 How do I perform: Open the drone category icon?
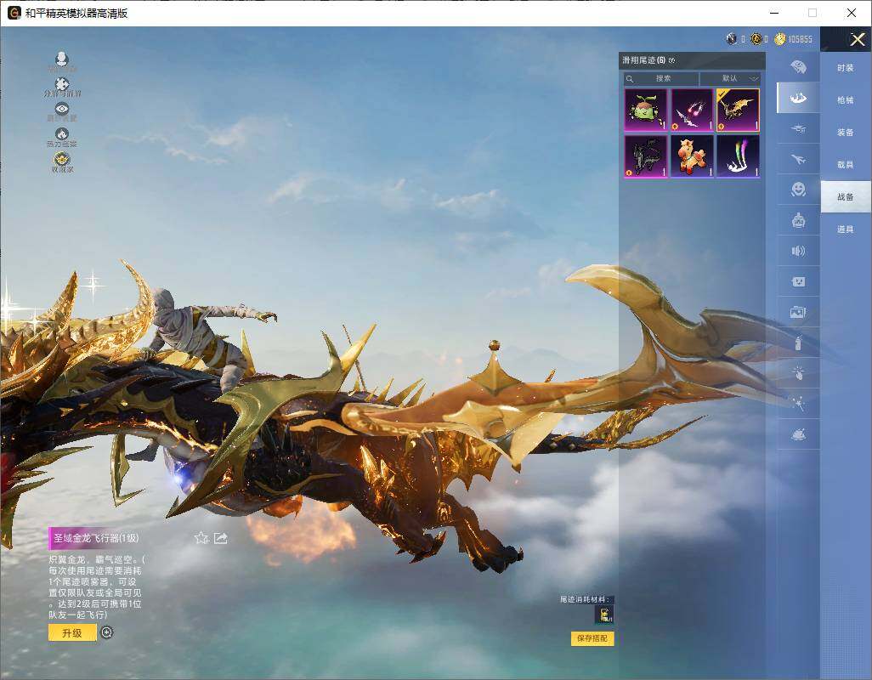click(798, 128)
